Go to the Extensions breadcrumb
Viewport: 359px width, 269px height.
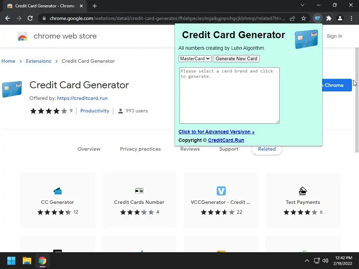[39, 61]
